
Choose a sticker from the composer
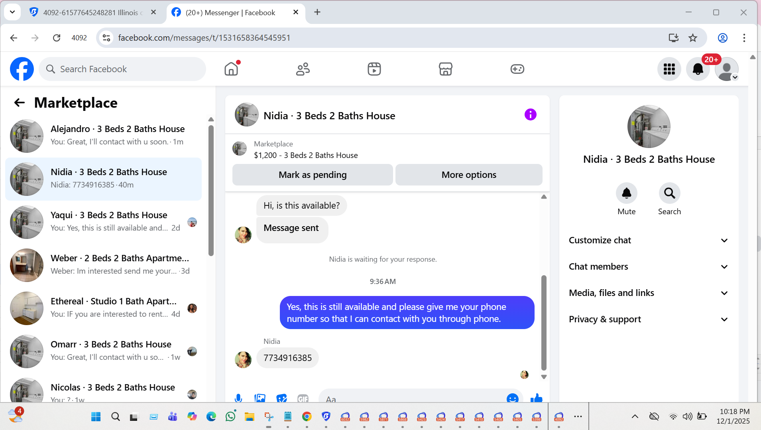[281, 398]
